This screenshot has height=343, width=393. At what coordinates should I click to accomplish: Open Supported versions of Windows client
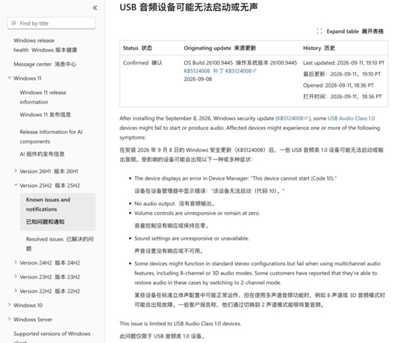click(52, 336)
